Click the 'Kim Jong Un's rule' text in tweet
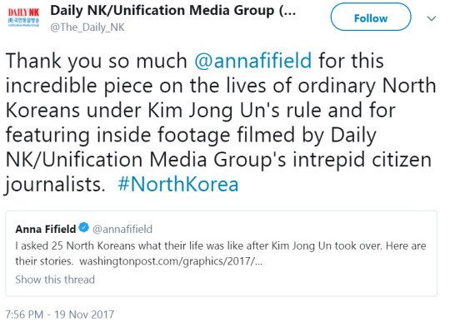This screenshot has height=327, width=450. 235,111
